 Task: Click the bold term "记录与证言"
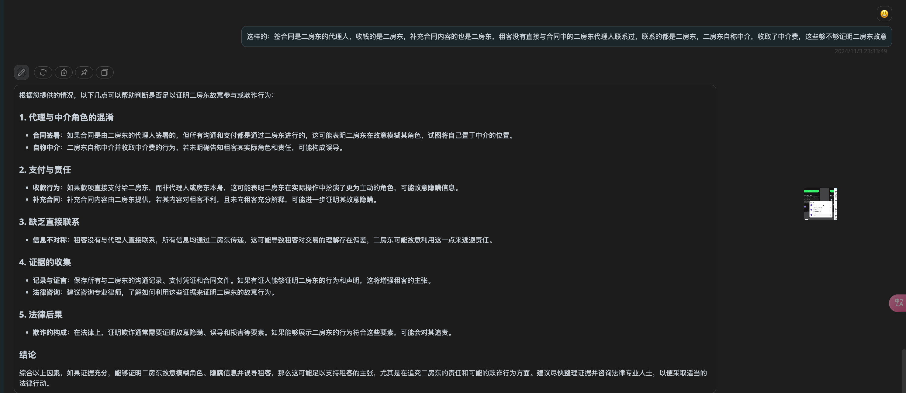[x=50, y=281]
